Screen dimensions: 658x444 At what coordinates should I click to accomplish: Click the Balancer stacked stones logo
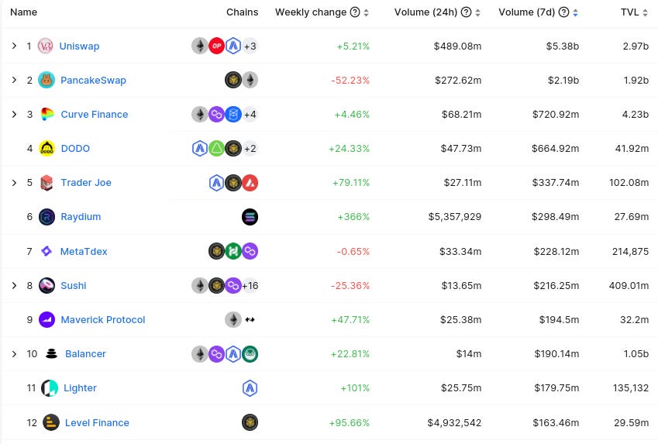[x=51, y=354]
